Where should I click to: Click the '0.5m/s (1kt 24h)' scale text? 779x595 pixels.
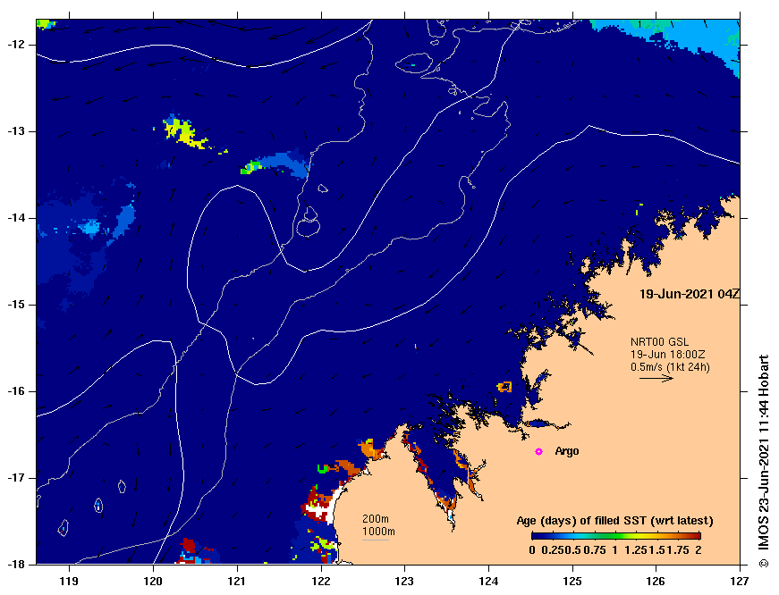(670, 367)
